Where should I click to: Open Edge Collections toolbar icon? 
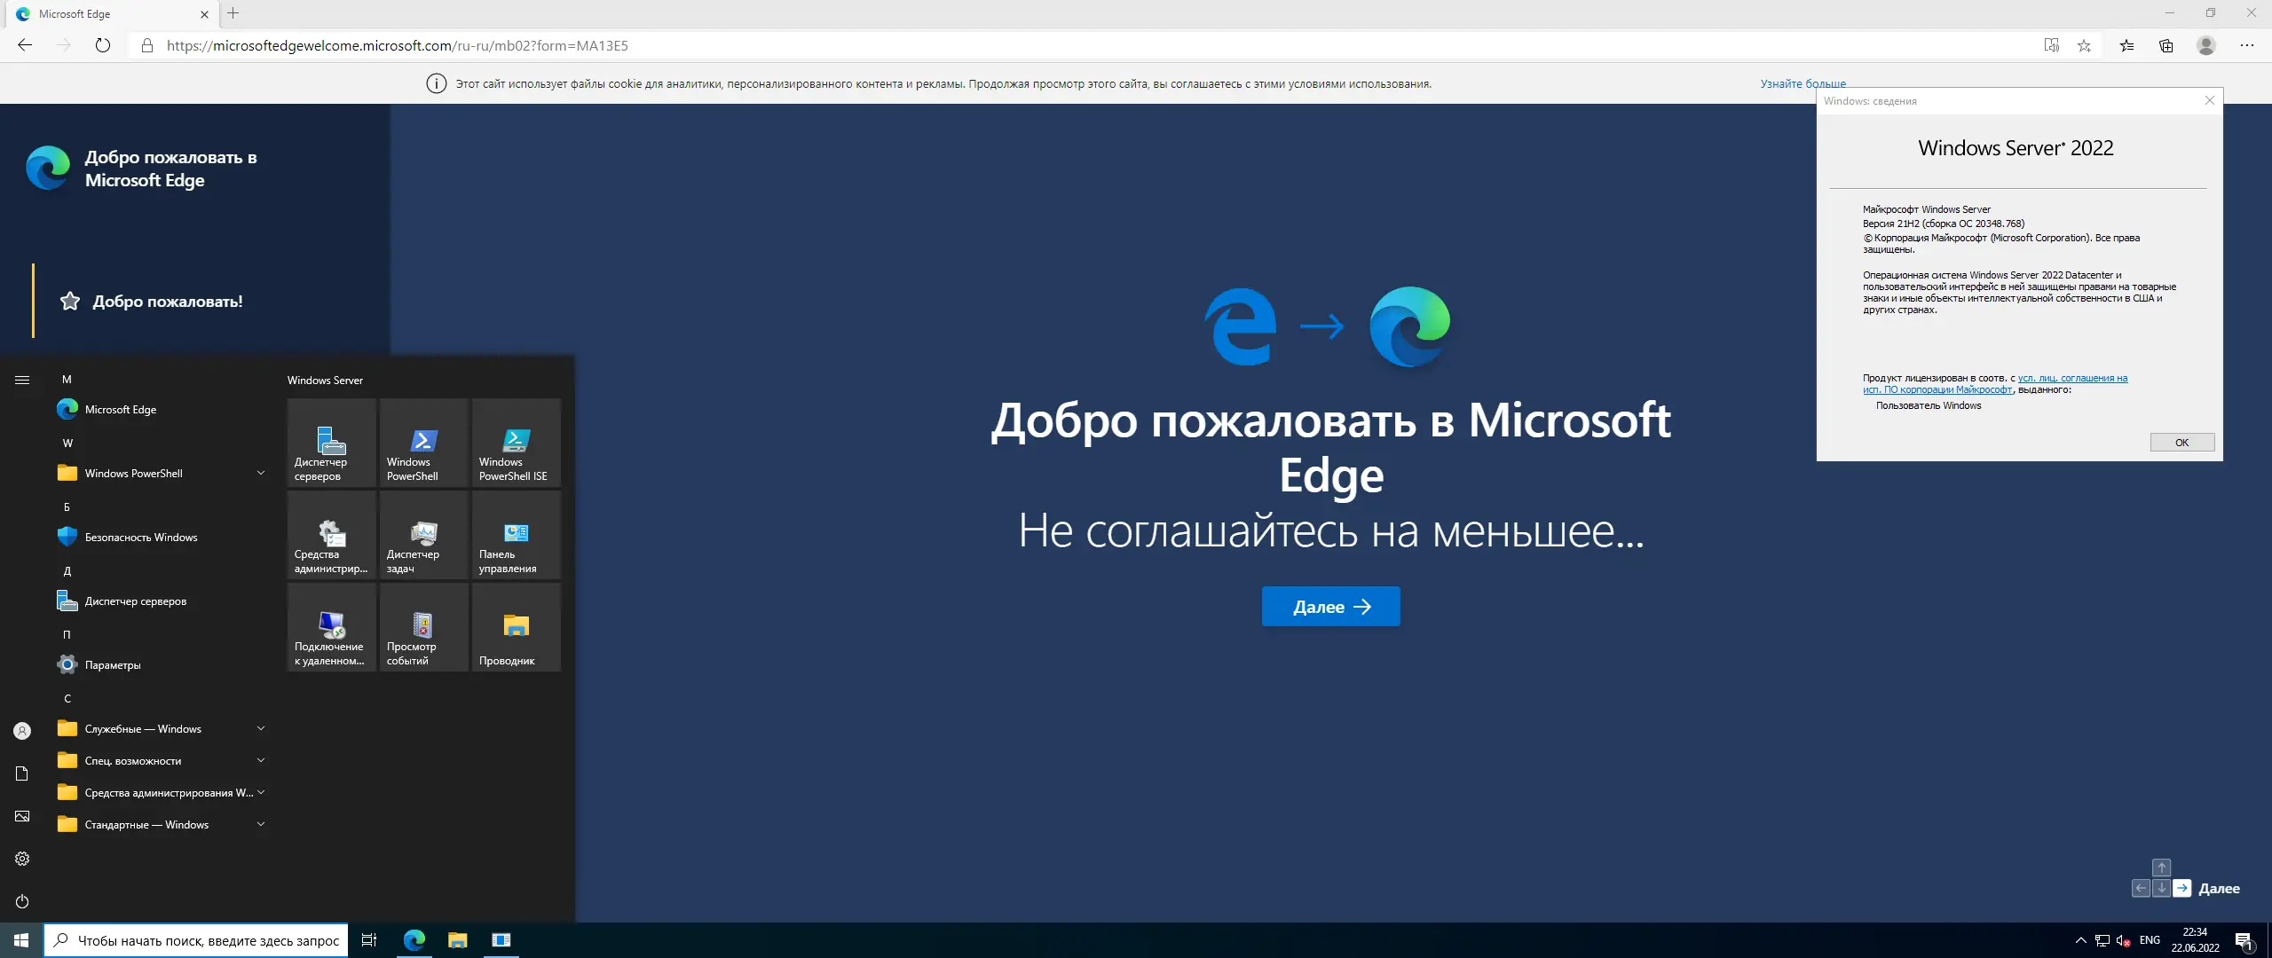[x=2165, y=45]
